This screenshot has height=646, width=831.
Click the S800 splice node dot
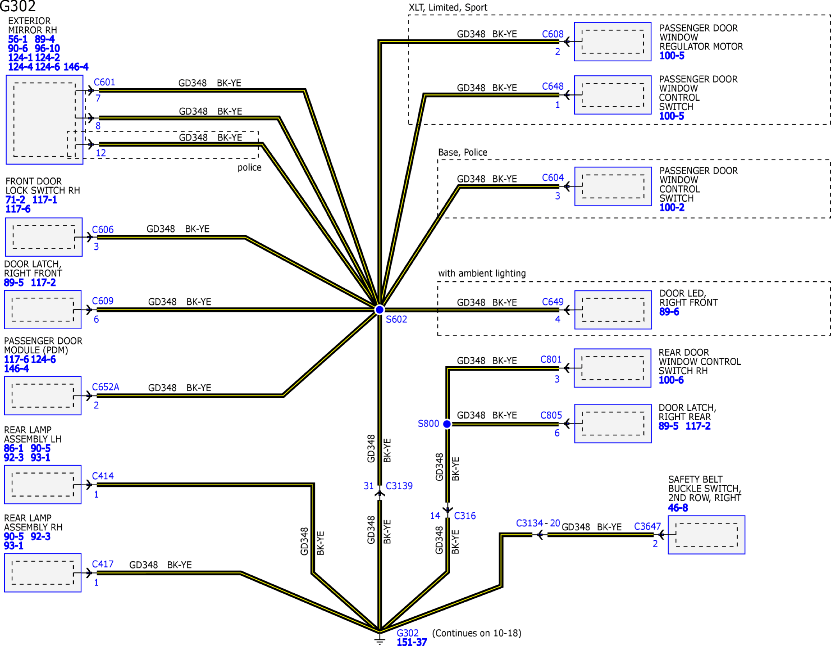(447, 424)
